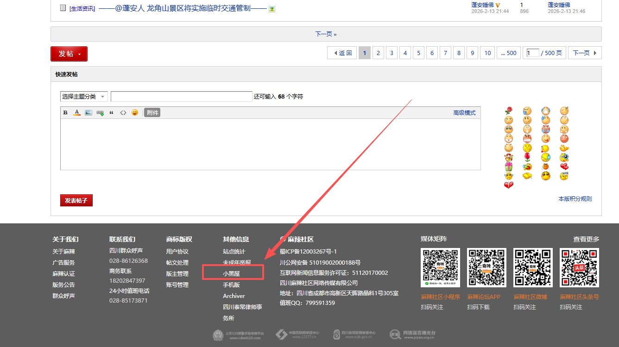Click the 麻辣社区小程序 QR code
619x347 pixels.
(x=440, y=267)
